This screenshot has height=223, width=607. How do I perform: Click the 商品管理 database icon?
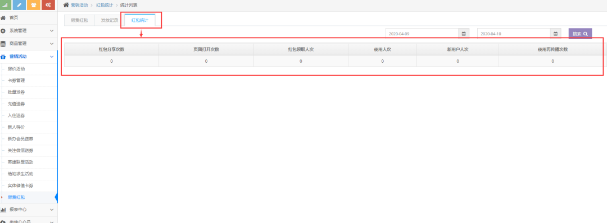(3, 44)
